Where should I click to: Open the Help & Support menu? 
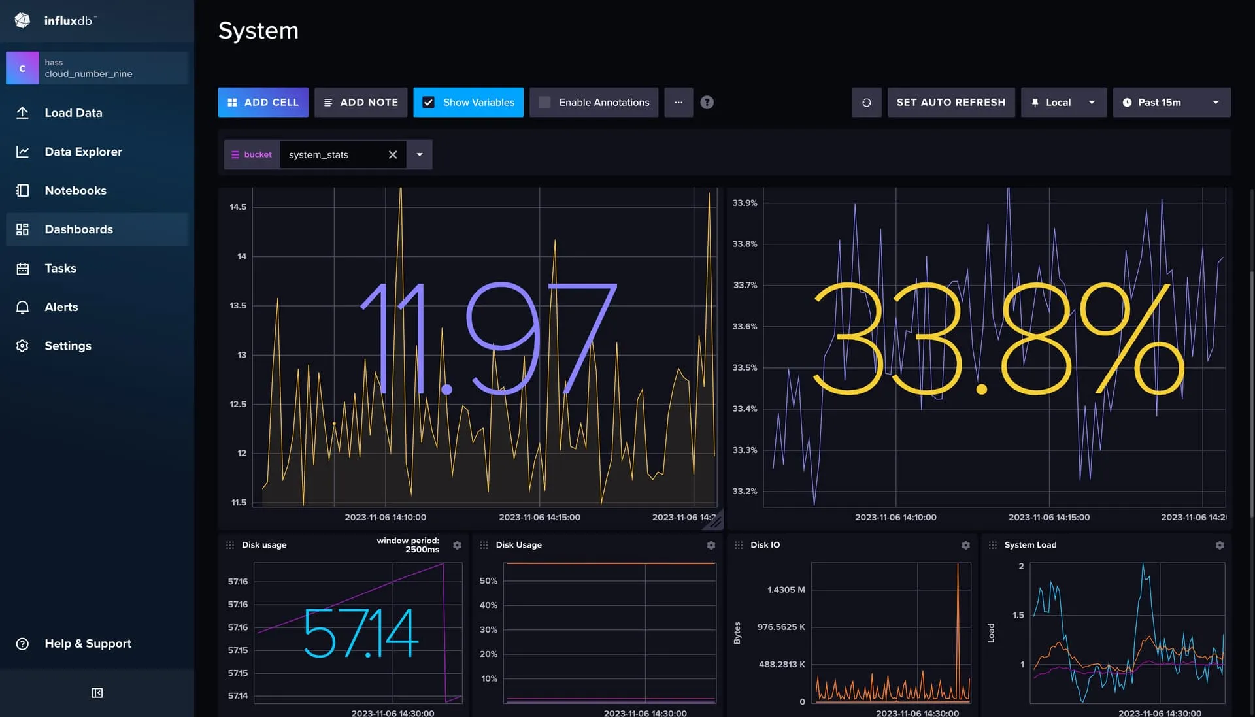(x=22, y=643)
